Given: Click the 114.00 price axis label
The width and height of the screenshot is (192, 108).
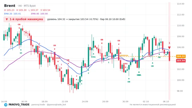Looking at the screenshot, I should pos(181,4).
